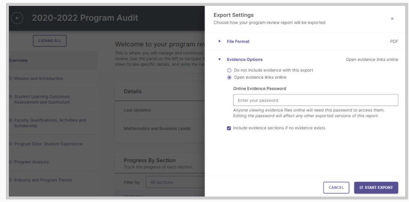Image resolution: width=409 pixels, height=202 pixels.
Task: Expand icon beside Program Analysis
Action: pos(11,162)
